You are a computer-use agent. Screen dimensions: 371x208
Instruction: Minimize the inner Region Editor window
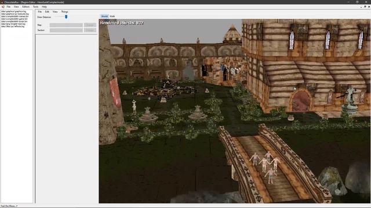click(x=361, y=7)
